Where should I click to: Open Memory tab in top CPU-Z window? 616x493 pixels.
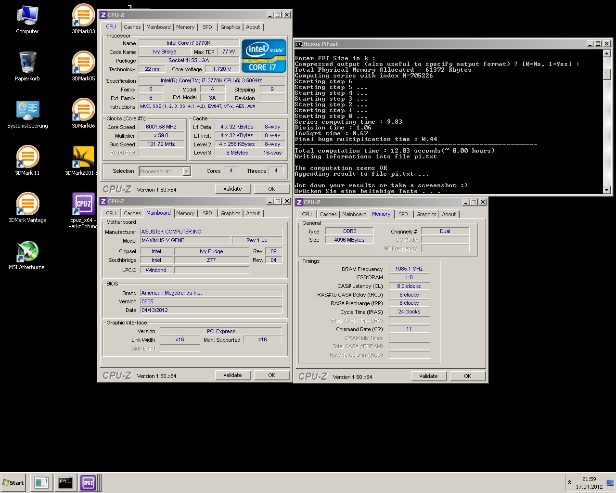pos(185,27)
